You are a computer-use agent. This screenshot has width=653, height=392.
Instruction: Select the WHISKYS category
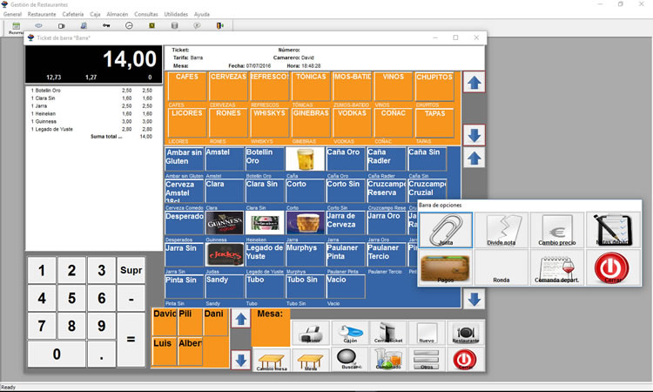[x=269, y=123]
